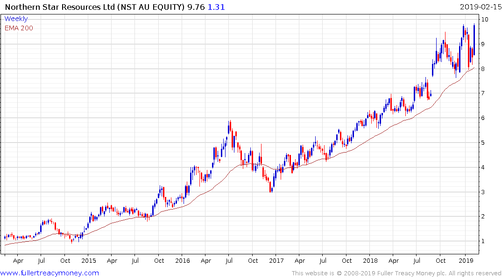Click the last price value 9.76
The height and width of the screenshot is (280, 502).
point(196,7)
